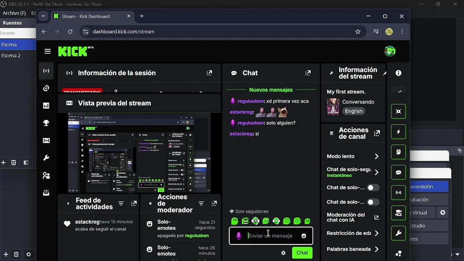Open the wrench icon in Kick's left sidebar
This screenshot has height=261, width=464.
[x=46, y=158]
